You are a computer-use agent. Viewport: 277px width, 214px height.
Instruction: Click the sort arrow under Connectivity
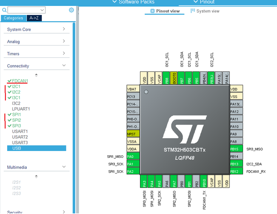click(x=36, y=75)
